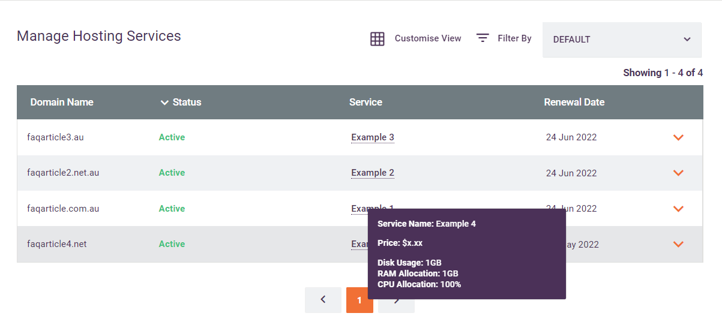The width and height of the screenshot is (722, 319).
Task: Click the Renewal Date column header
Action: point(574,102)
